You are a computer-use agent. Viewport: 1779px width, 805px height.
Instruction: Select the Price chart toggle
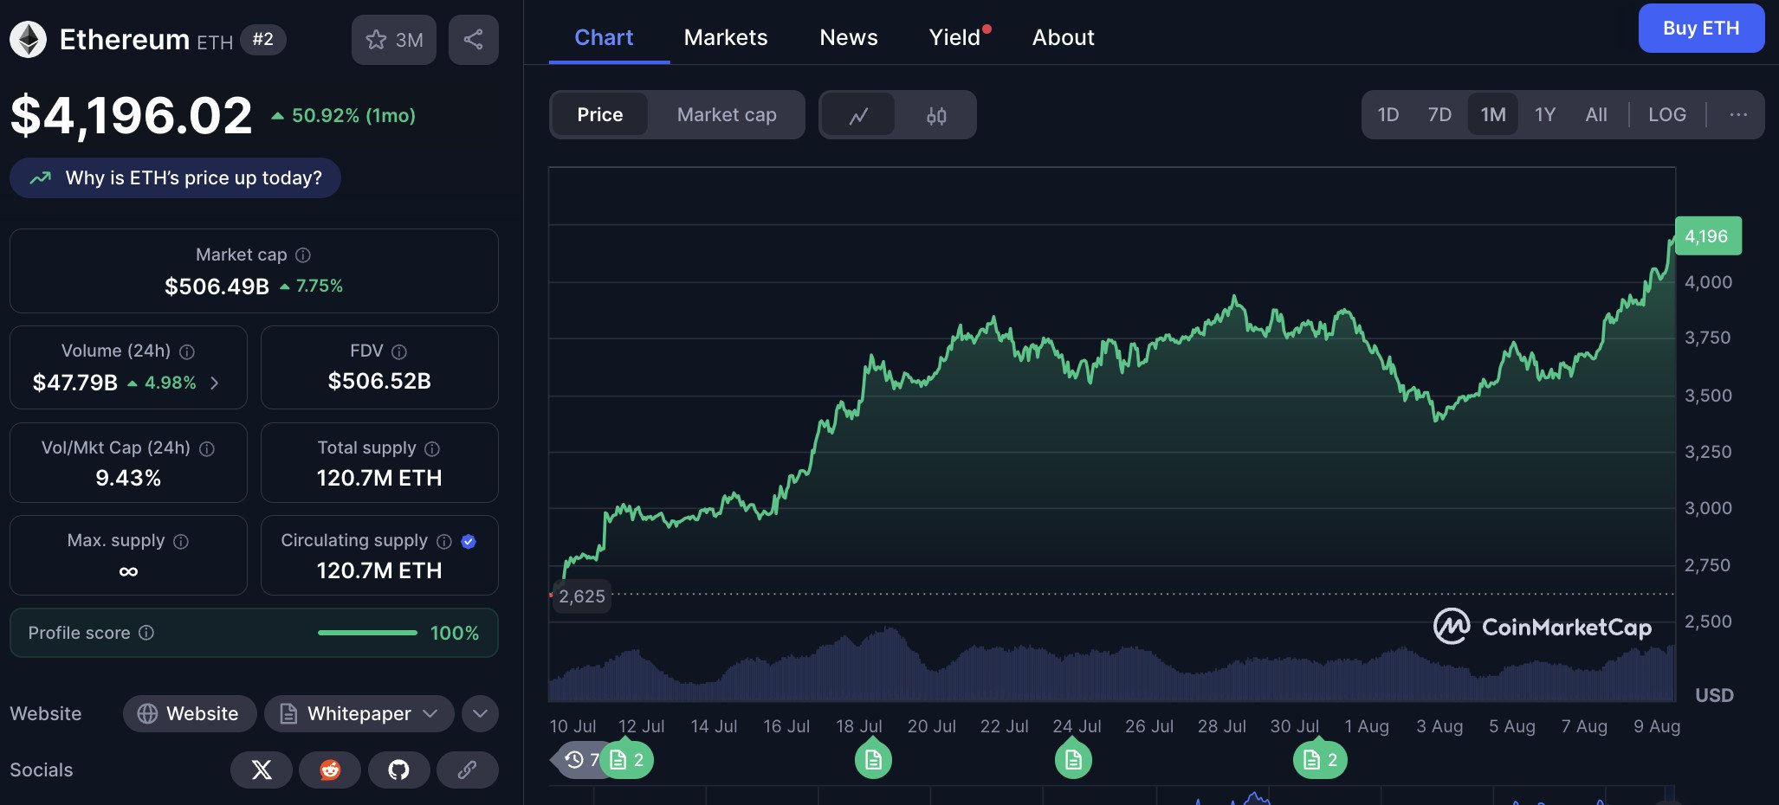pyautogui.click(x=599, y=114)
